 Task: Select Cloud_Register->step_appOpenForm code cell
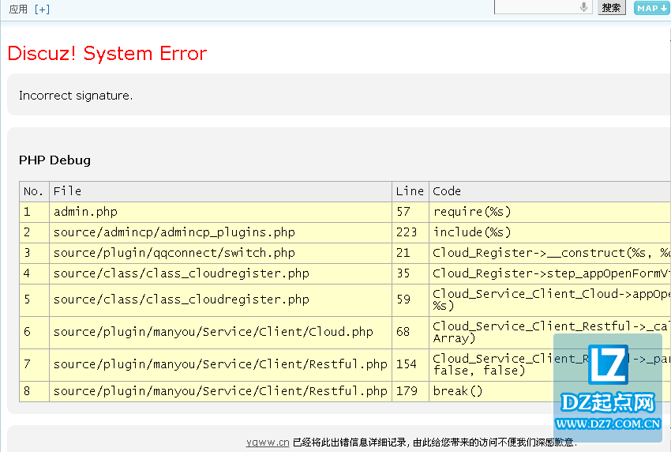pyautogui.click(x=550, y=273)
